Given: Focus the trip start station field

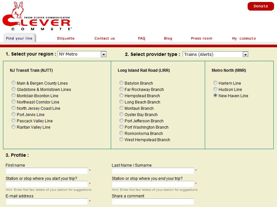Looking at the screenshot, I should [x=47, y=184].
